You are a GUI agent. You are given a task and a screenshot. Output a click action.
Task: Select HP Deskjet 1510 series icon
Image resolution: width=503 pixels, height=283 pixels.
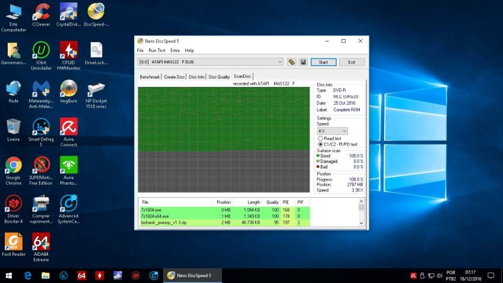coord(96,94)
